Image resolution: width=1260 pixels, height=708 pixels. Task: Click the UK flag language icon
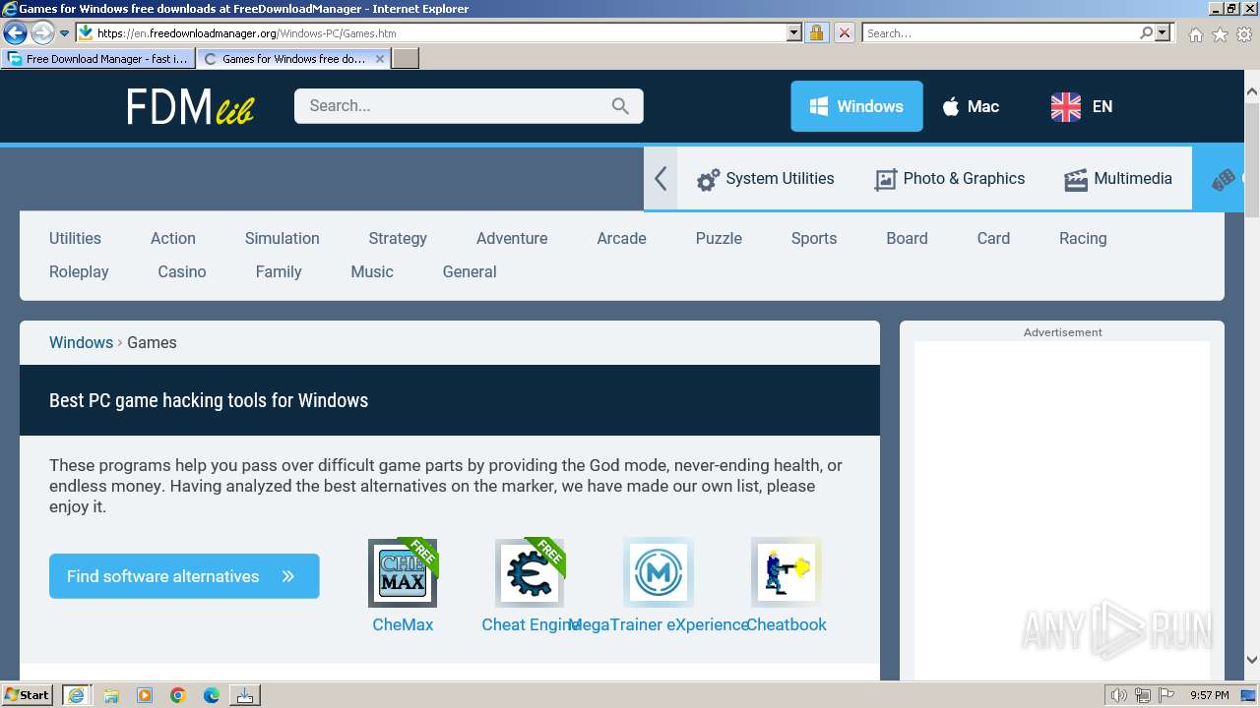[1066, 106]
